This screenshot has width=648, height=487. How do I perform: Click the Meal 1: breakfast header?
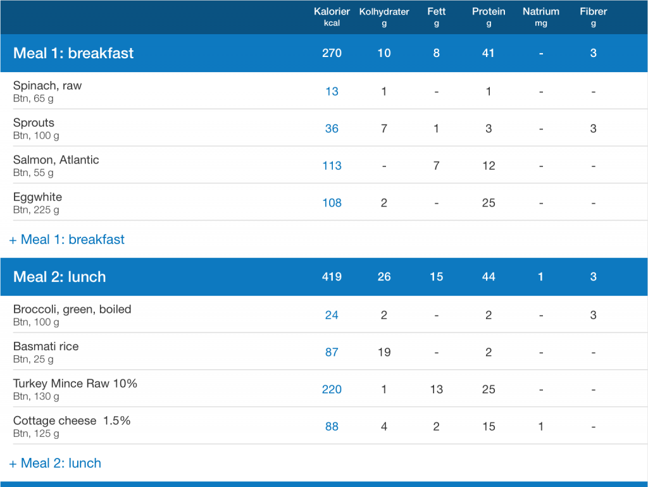tap(73, 53)
